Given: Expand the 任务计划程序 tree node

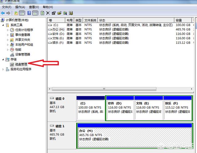Looking at the screenshot, I should click(8, 30).
